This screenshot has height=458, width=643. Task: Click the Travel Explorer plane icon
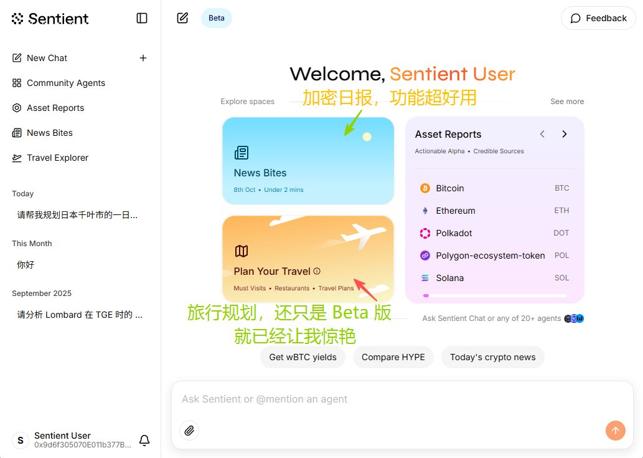[17, 158]
